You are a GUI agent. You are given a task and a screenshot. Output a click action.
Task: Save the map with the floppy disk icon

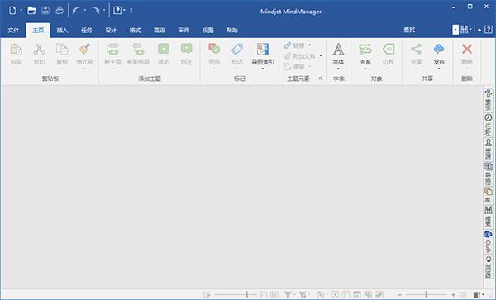coord(45,11)
